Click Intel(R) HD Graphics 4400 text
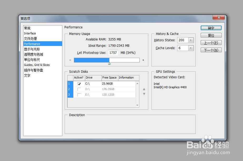The image size is (243, 161). [x=170, y=87]
